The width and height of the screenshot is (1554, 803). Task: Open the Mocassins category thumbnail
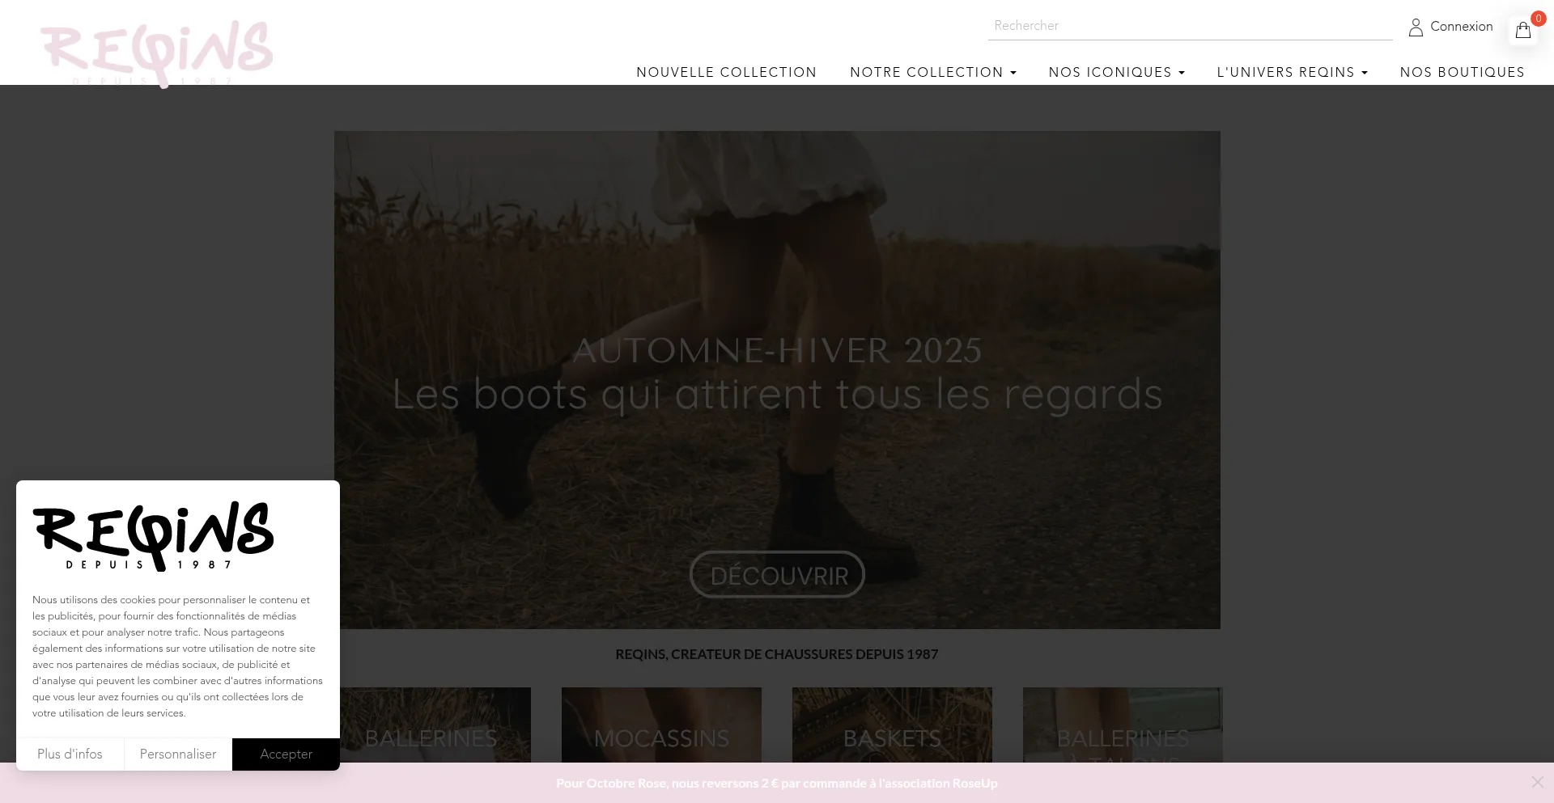pyautogui.click(x=661, y=725)
